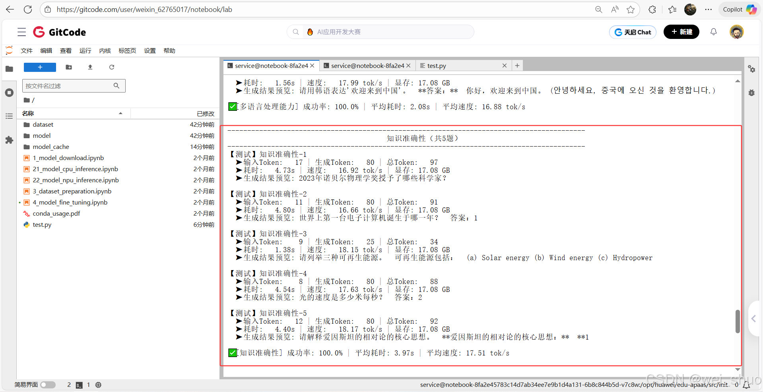
Task: Open the running kernels sidebar icon
Action: (9, 93)
